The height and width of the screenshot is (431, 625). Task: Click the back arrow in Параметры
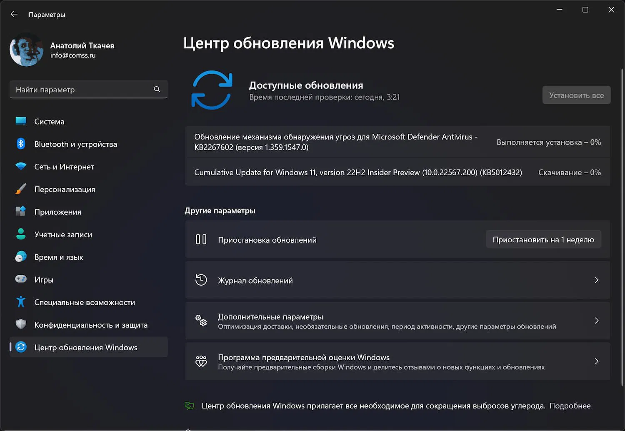(x=14, y=14)
